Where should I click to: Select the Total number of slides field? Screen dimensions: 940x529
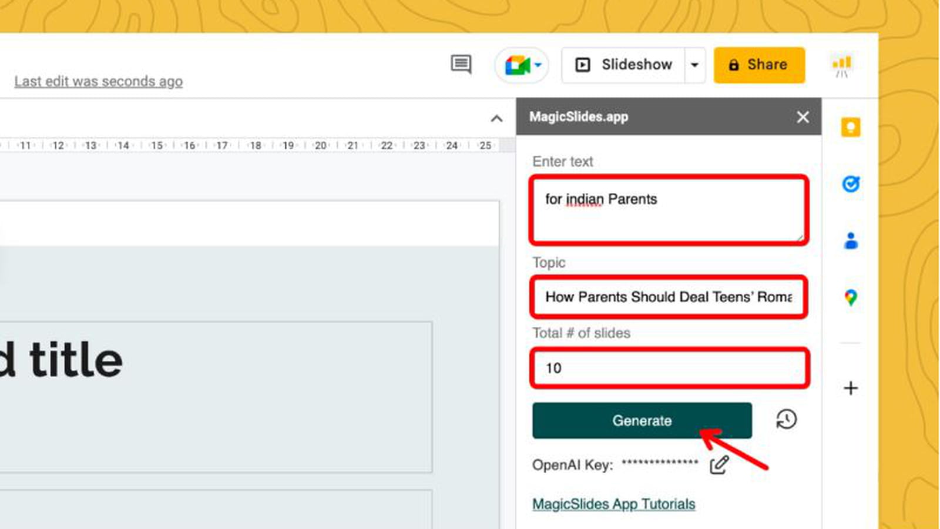pos(669,368)
